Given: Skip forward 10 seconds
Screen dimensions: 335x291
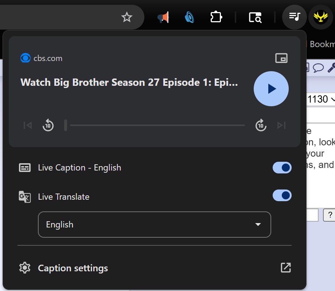Looking at the screenshot, I should click(x=261, y=125).
